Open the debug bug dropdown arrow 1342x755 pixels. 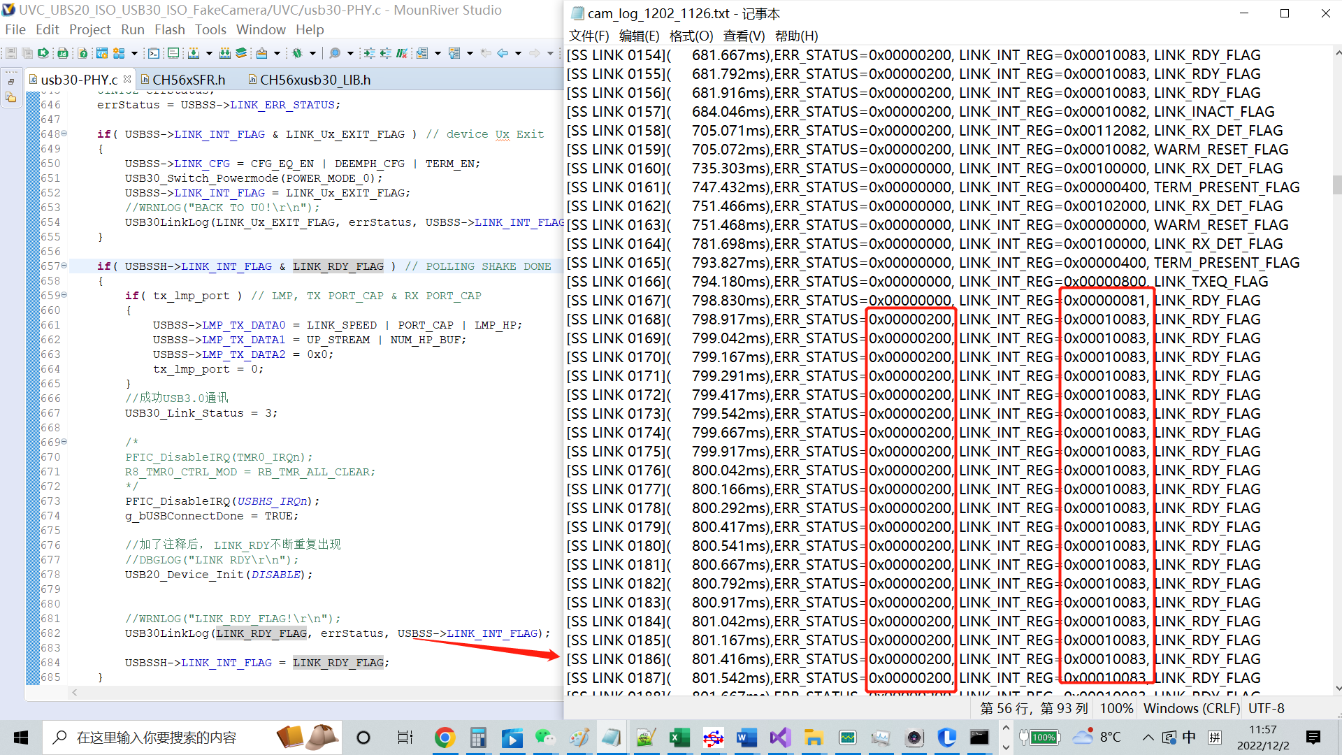pos(312,53)
